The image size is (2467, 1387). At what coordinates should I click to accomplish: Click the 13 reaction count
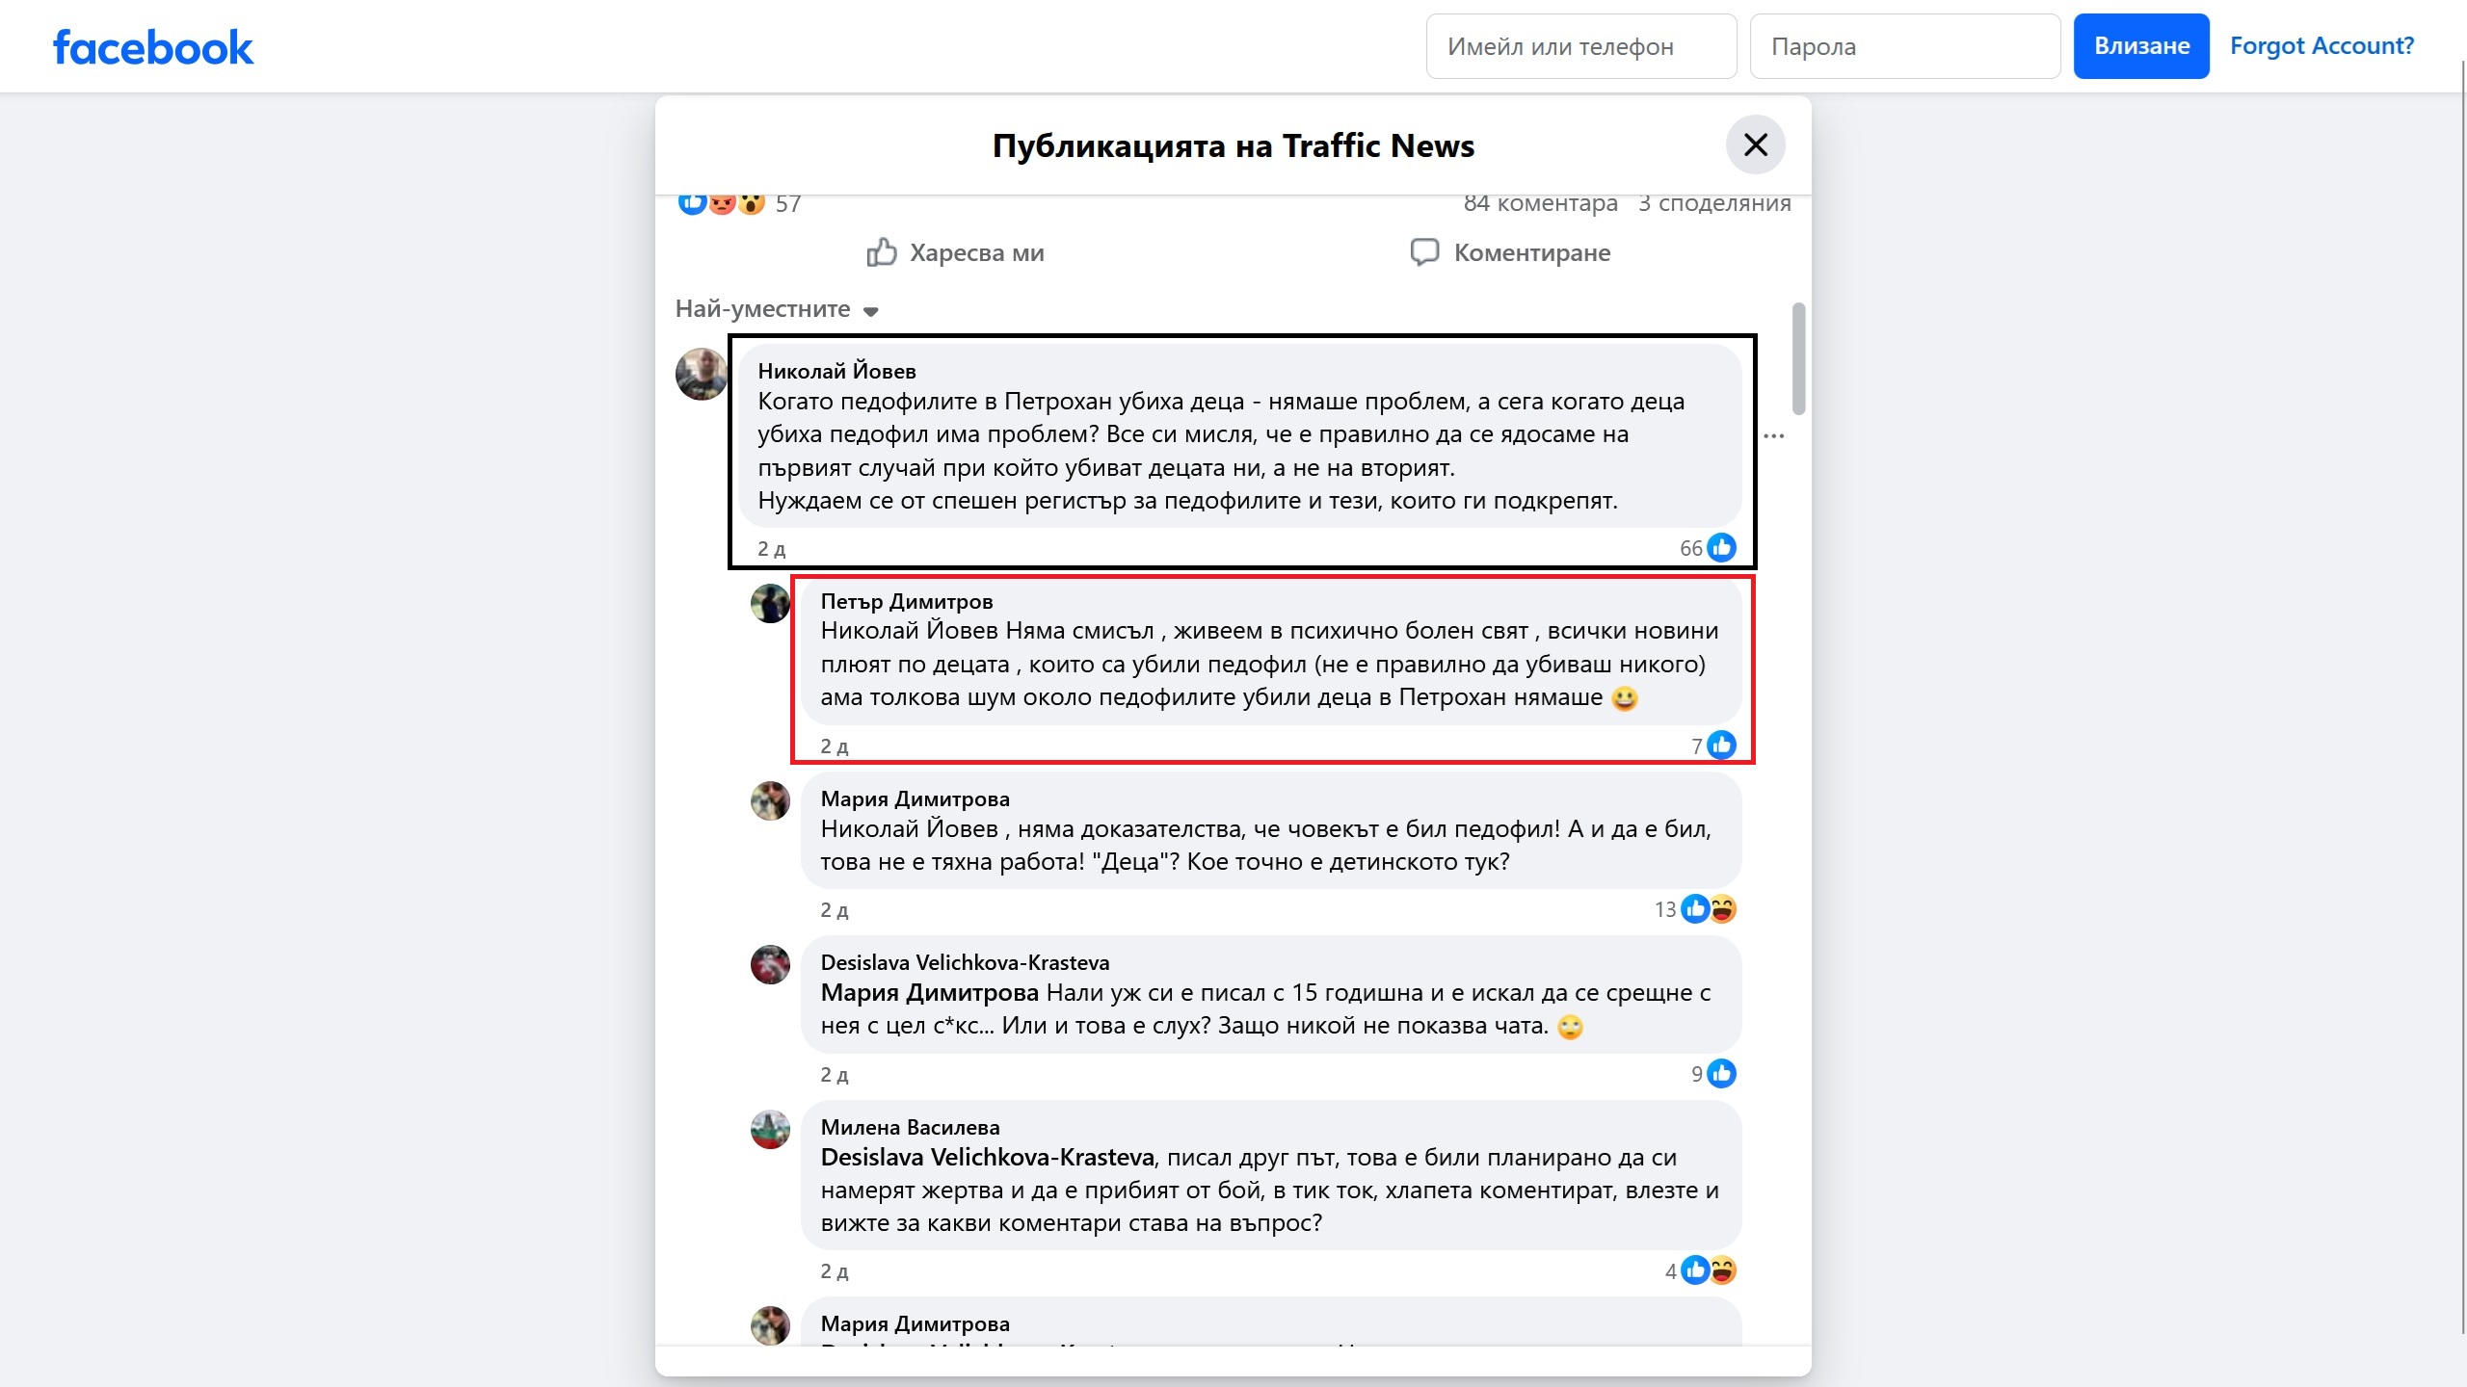click(1665, 909)
